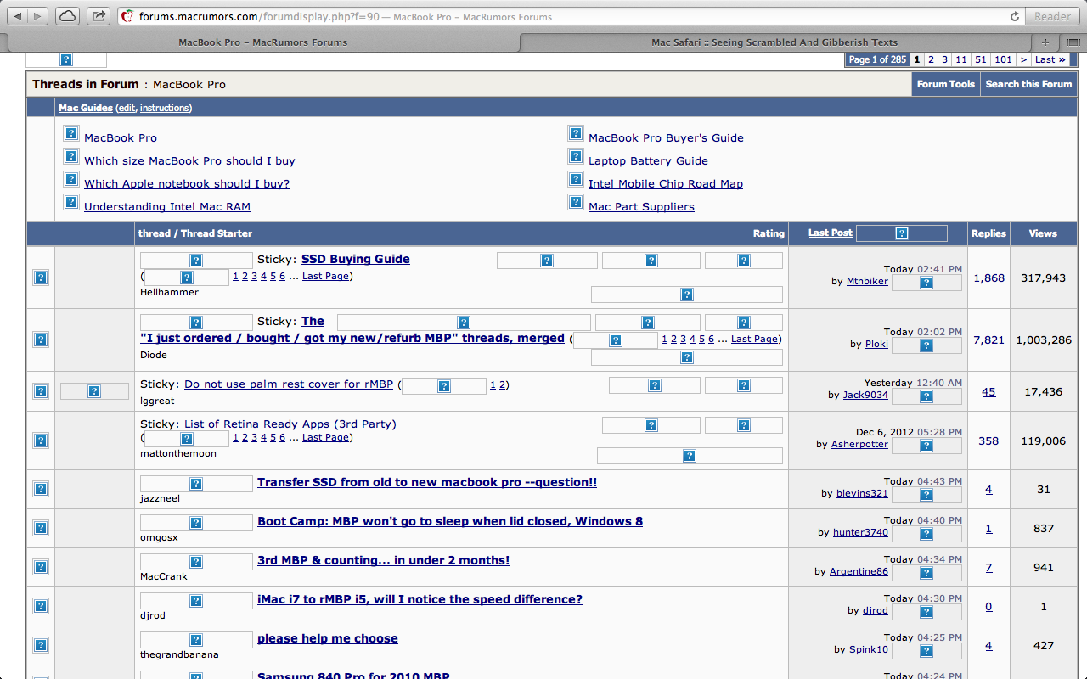This screenshot has height=679, width=1087.
Task: Open Understanding Intel Mac RAM guide
Action: click(167, 206)
